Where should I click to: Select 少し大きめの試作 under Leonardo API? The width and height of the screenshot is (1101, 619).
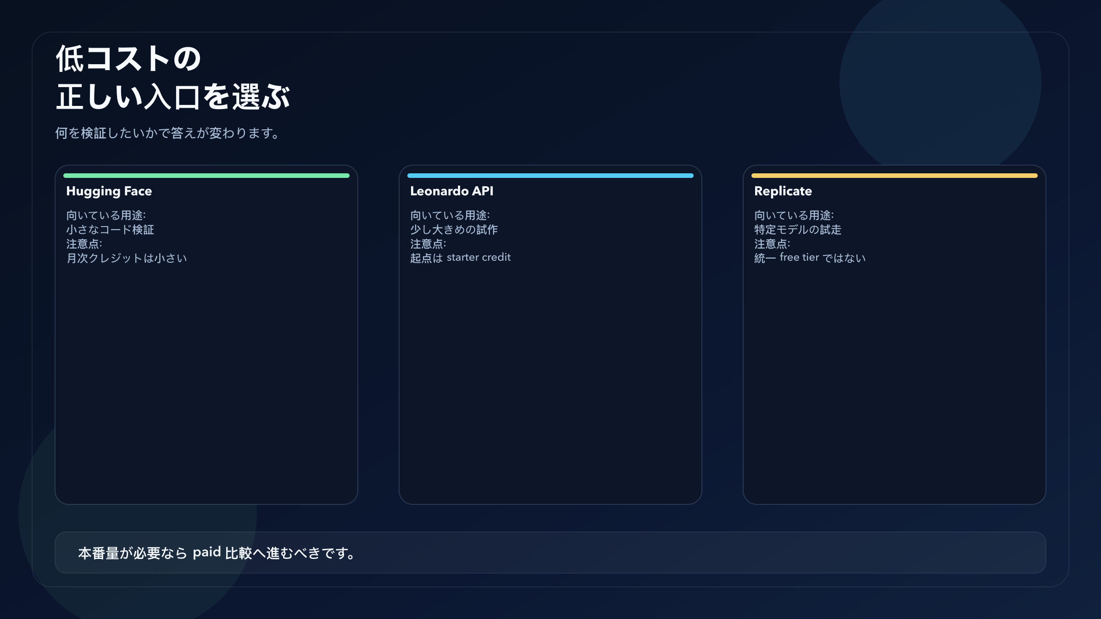[x=454, y=231]
